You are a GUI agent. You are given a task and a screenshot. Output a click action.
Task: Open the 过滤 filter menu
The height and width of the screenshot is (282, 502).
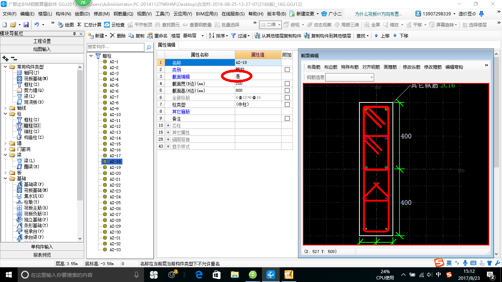point(240,36)
